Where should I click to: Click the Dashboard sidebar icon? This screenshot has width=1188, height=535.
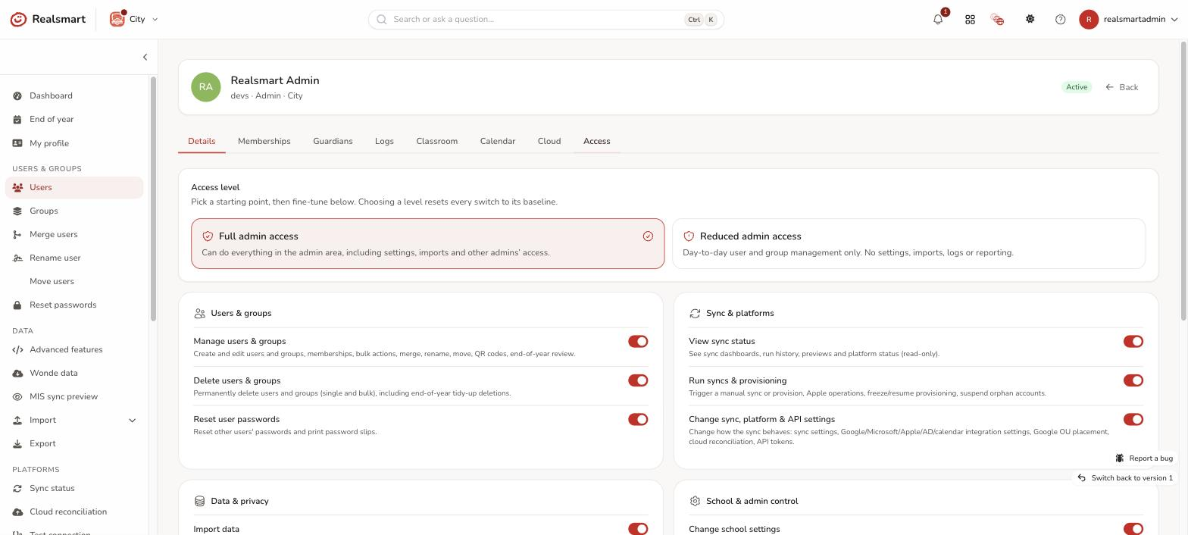17,95
